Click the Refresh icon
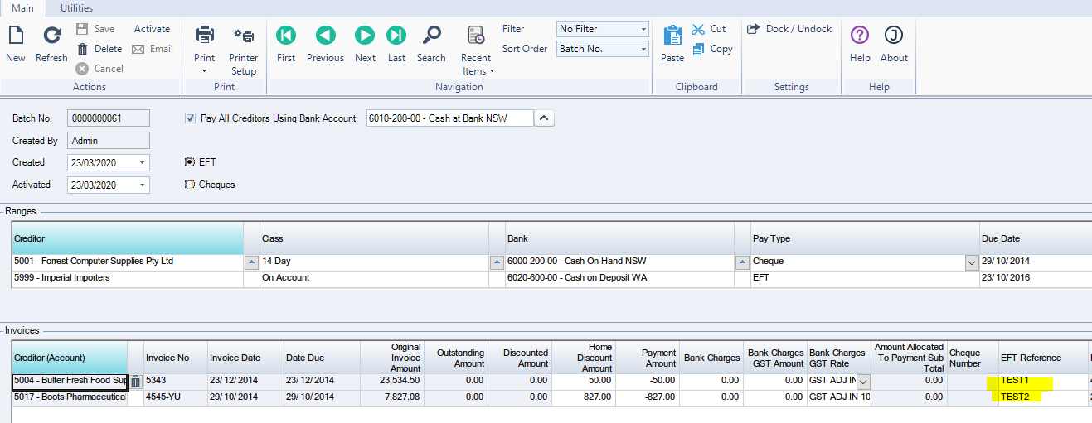This screenshot has height=423, width=1092. tap(51, 36)
